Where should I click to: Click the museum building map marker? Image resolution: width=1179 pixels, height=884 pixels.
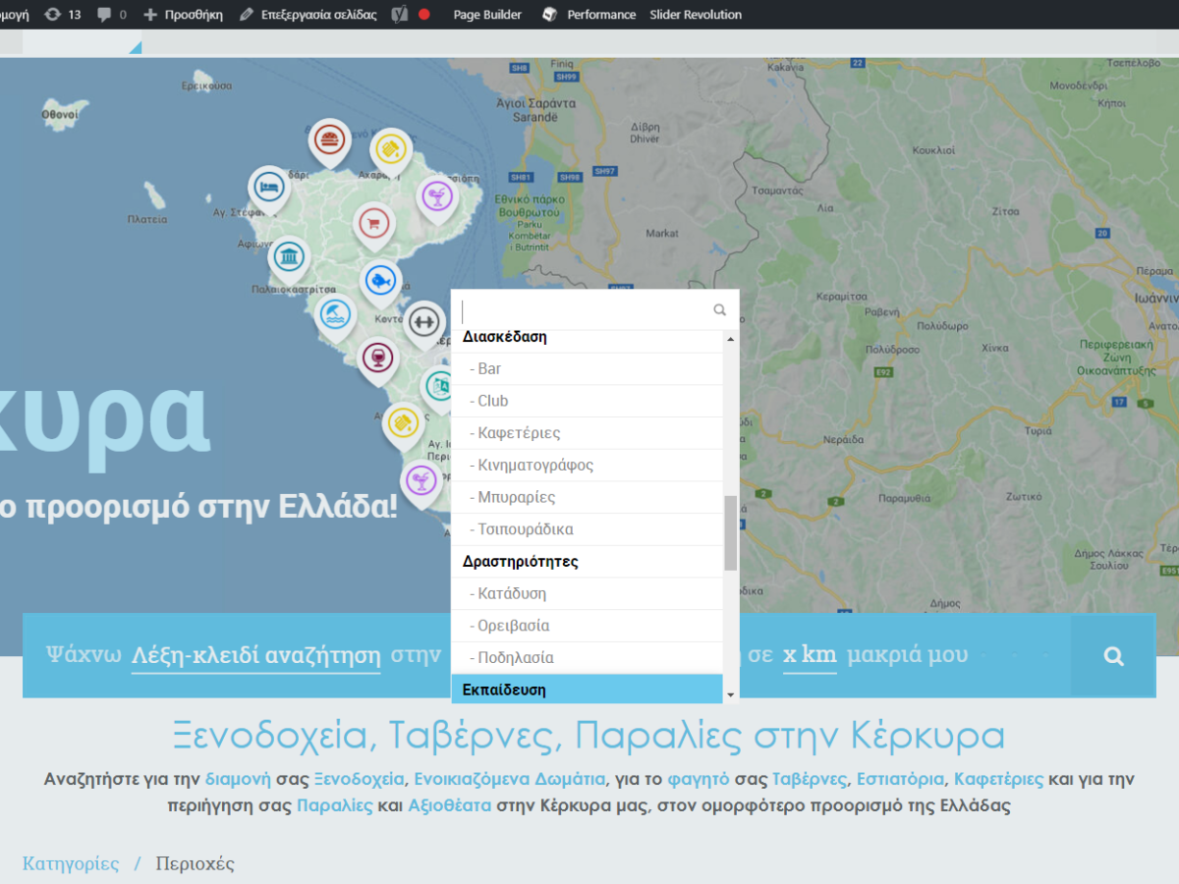point(289,259)
